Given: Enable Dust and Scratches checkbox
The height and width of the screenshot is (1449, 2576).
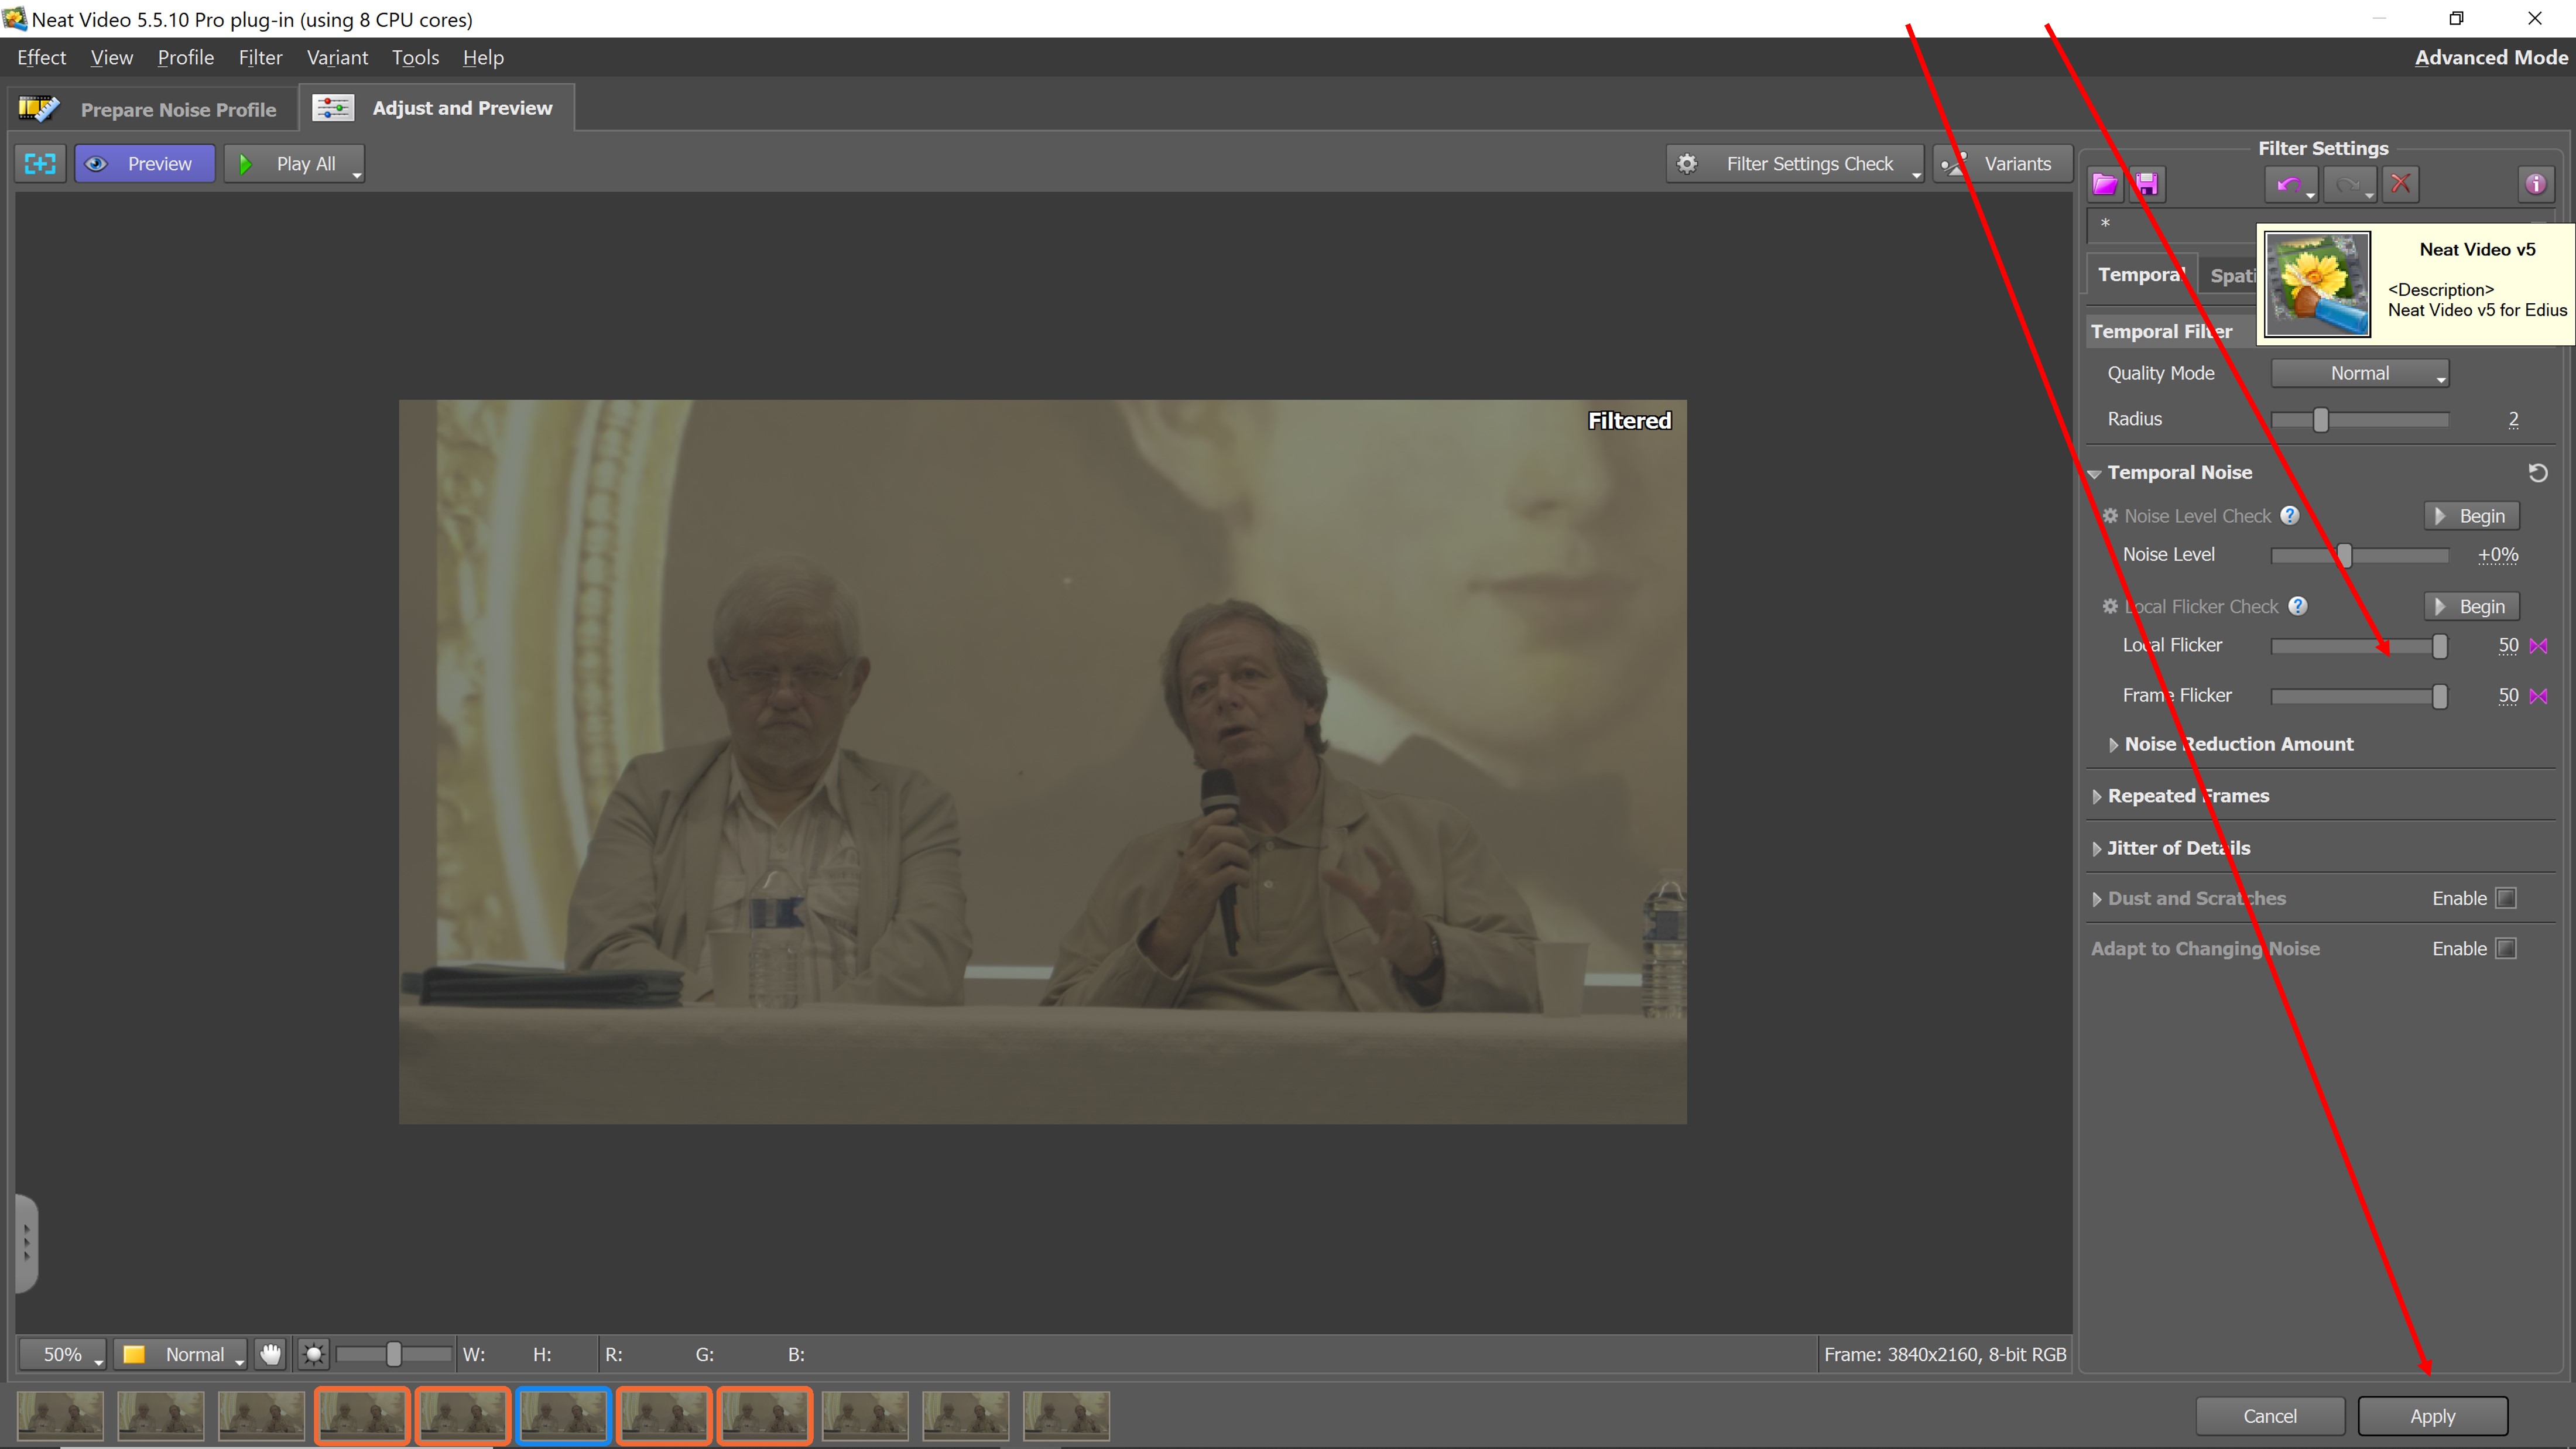Looking at the screenshot, I should (x=2505, y=898).
